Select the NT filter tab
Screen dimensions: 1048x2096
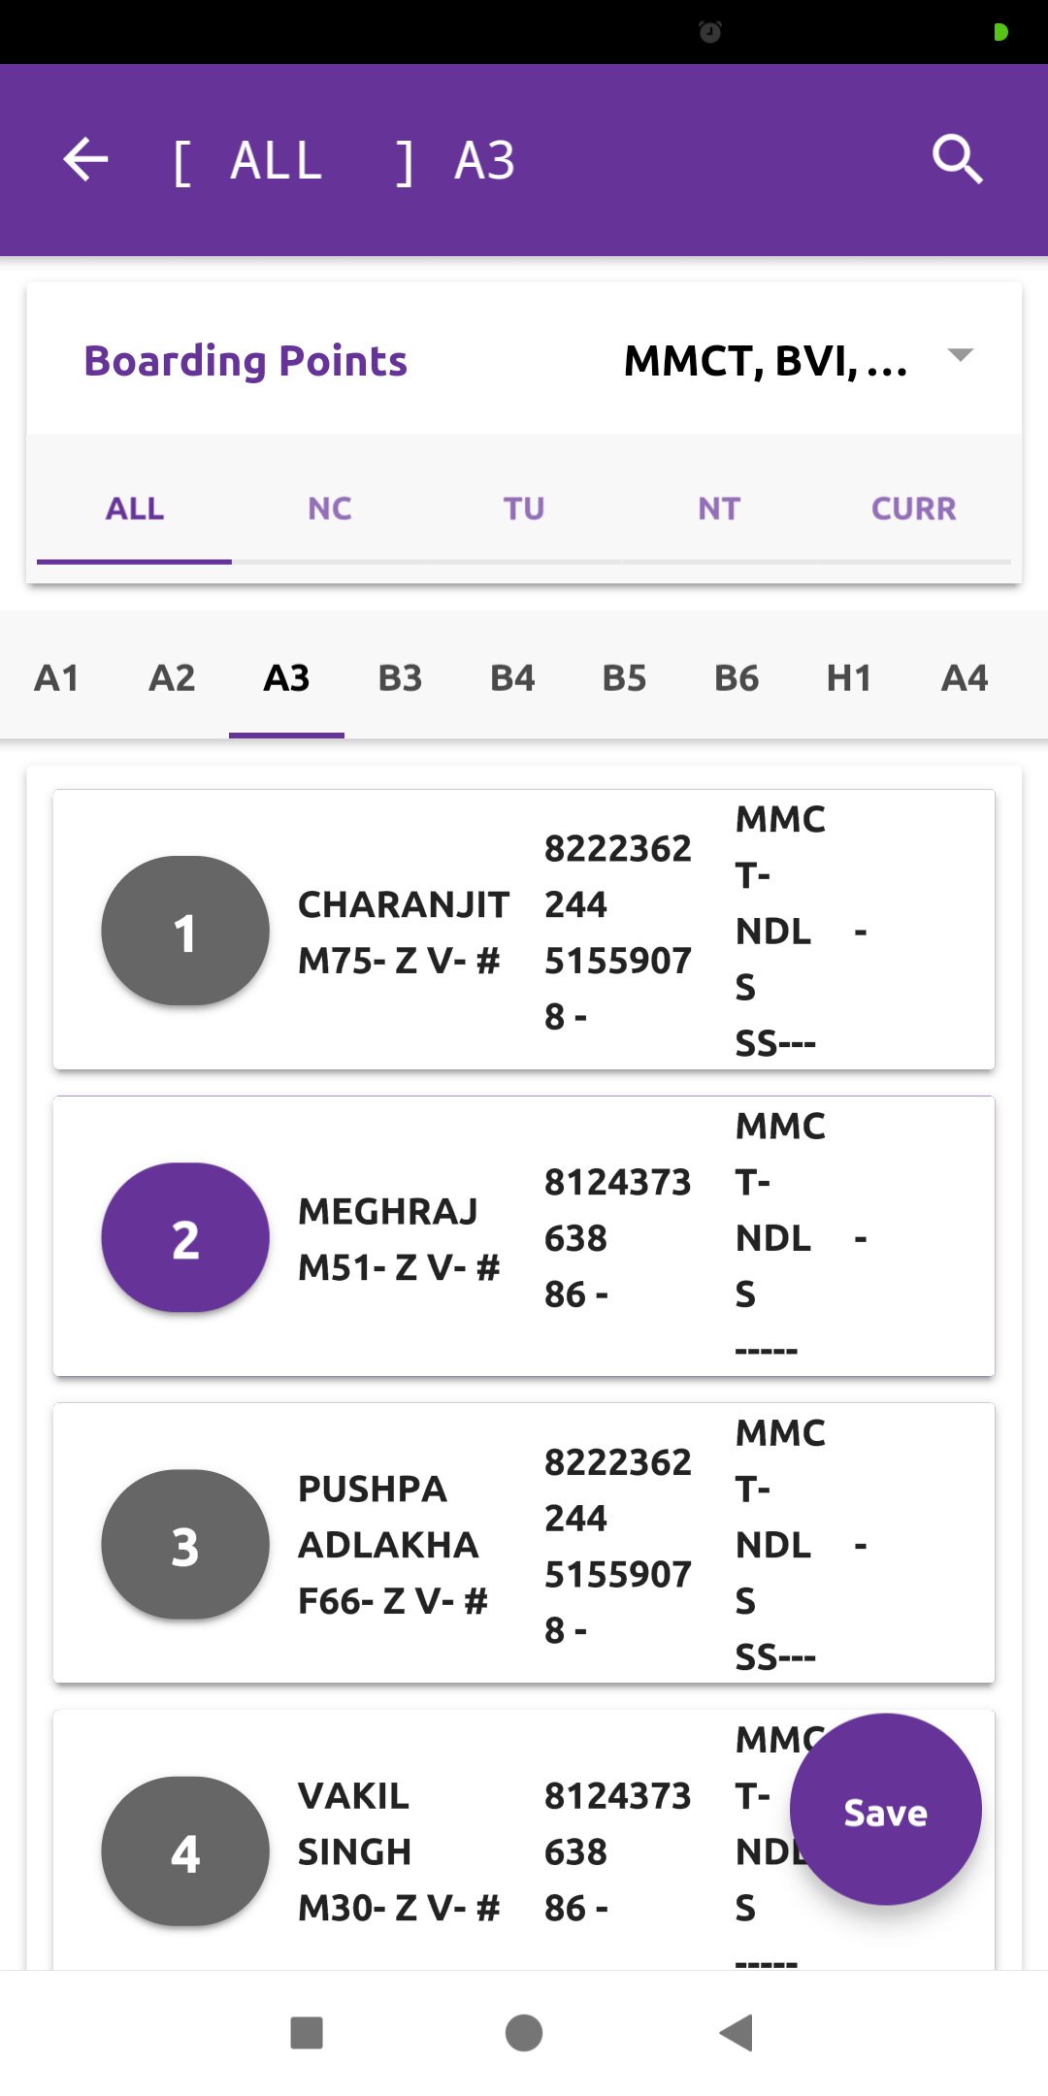pos(719,508)
